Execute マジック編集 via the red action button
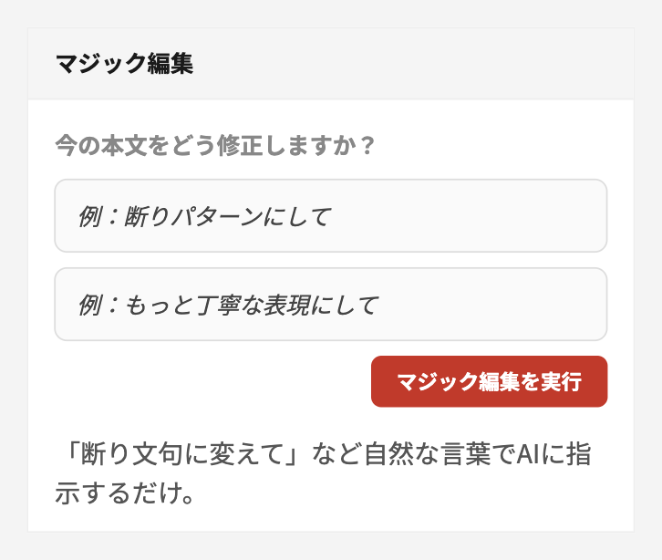This screenshot has width=662, height=560. [x=489, y=381]
